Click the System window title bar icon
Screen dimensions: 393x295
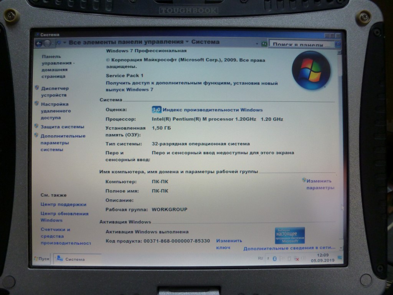click(38, 34)
